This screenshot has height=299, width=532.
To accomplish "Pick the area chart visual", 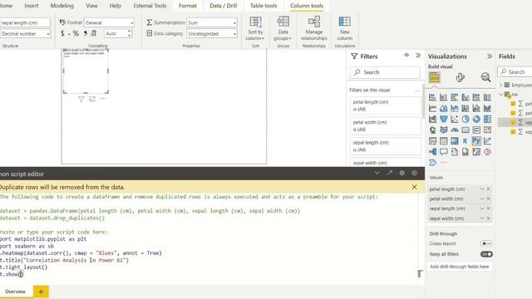I will click(443, 109).
